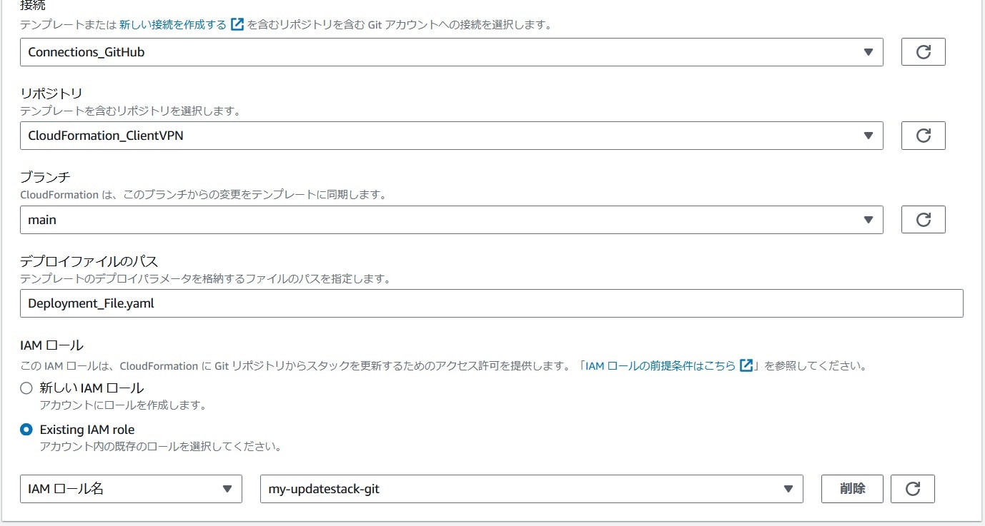This screenshot has width=985, height=526.
Task: Click the dropdown arrow on the Connections_GitHub box
Action: [868, 51]
